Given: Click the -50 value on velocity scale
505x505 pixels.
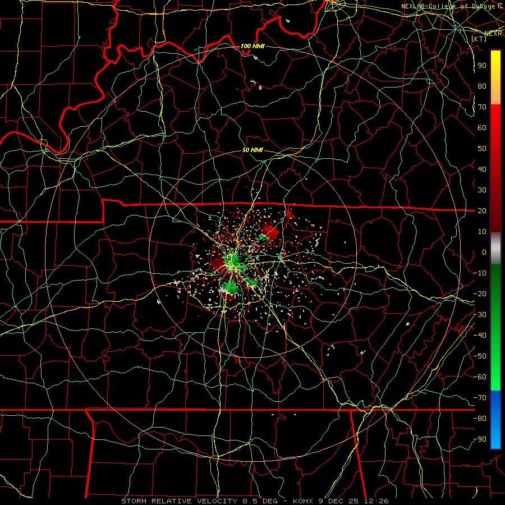Looking at the screenshot, I should pos(480,356).
